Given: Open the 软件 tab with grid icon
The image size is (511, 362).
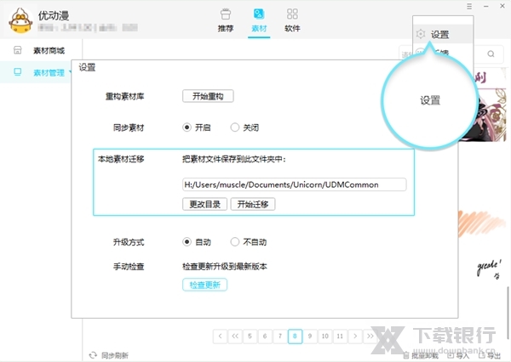Looking at the screenshot, I should point(292,20).
